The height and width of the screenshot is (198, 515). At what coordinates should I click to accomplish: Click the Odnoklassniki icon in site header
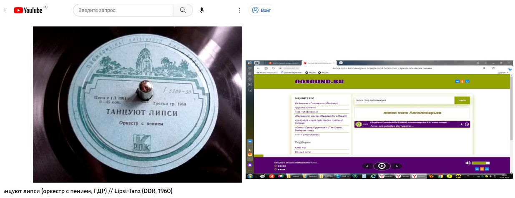[462, 81]
